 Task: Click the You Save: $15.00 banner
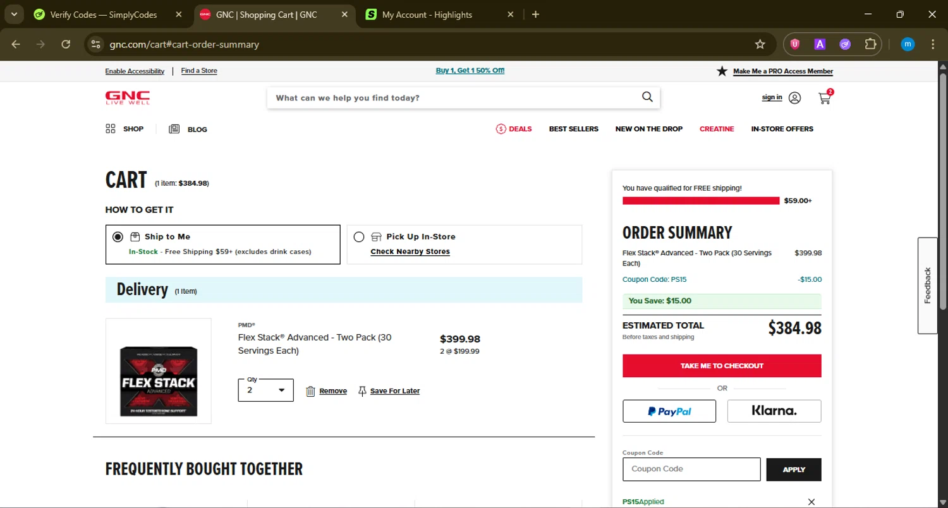tap(722, 301)
